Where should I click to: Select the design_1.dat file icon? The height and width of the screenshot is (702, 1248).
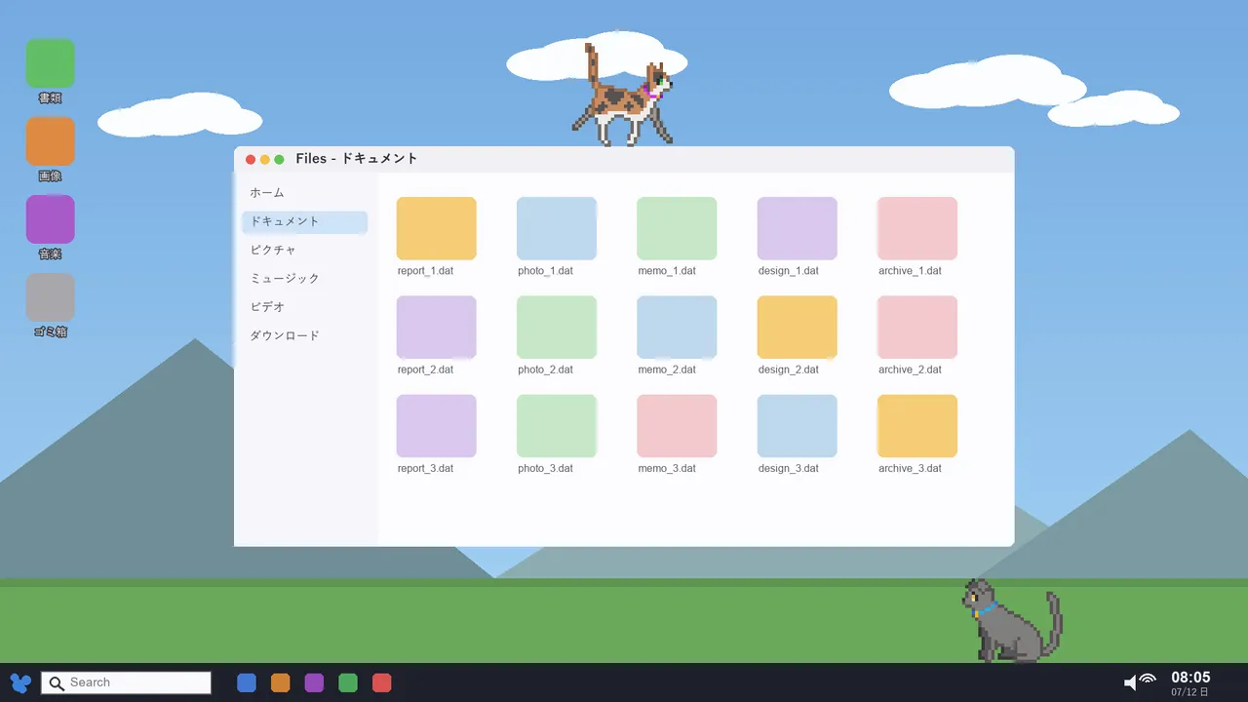[797, 228]
